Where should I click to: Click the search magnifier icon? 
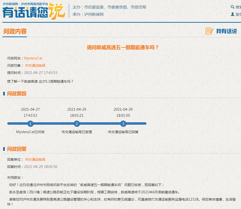click(x=232, y=7)
